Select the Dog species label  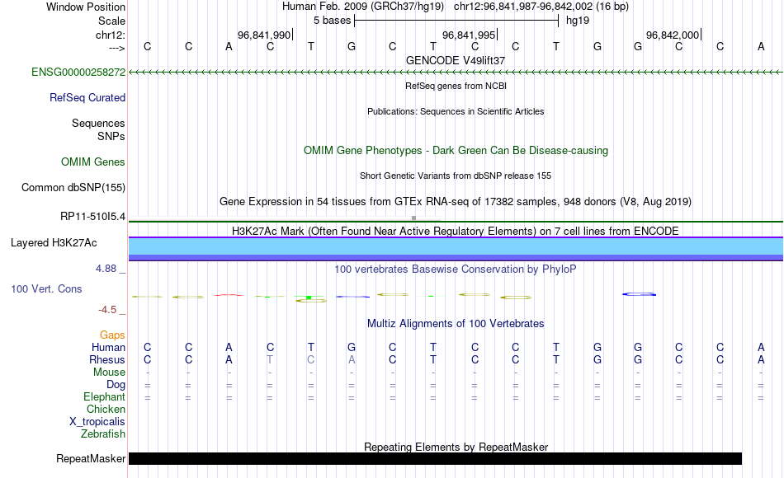click(116, 385)
